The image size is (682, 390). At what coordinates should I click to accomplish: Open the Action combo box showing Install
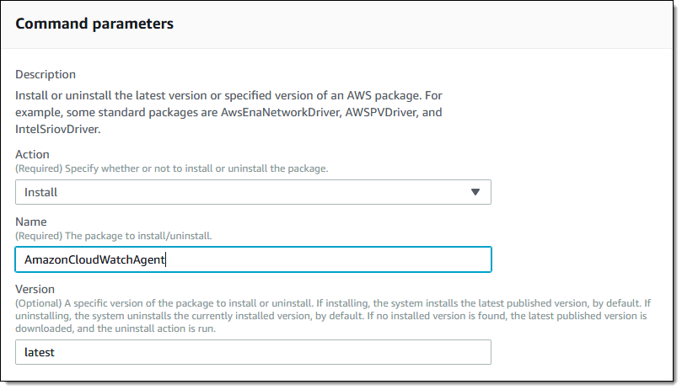(253, 192)
